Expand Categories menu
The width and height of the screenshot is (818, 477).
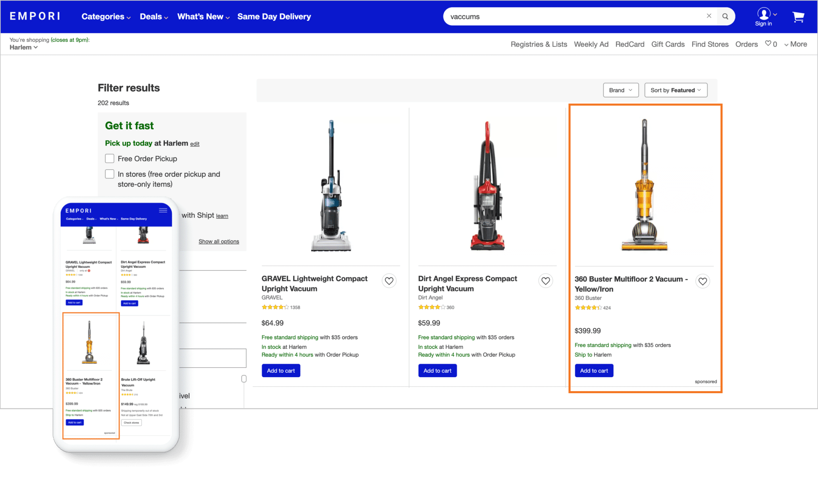106,16
